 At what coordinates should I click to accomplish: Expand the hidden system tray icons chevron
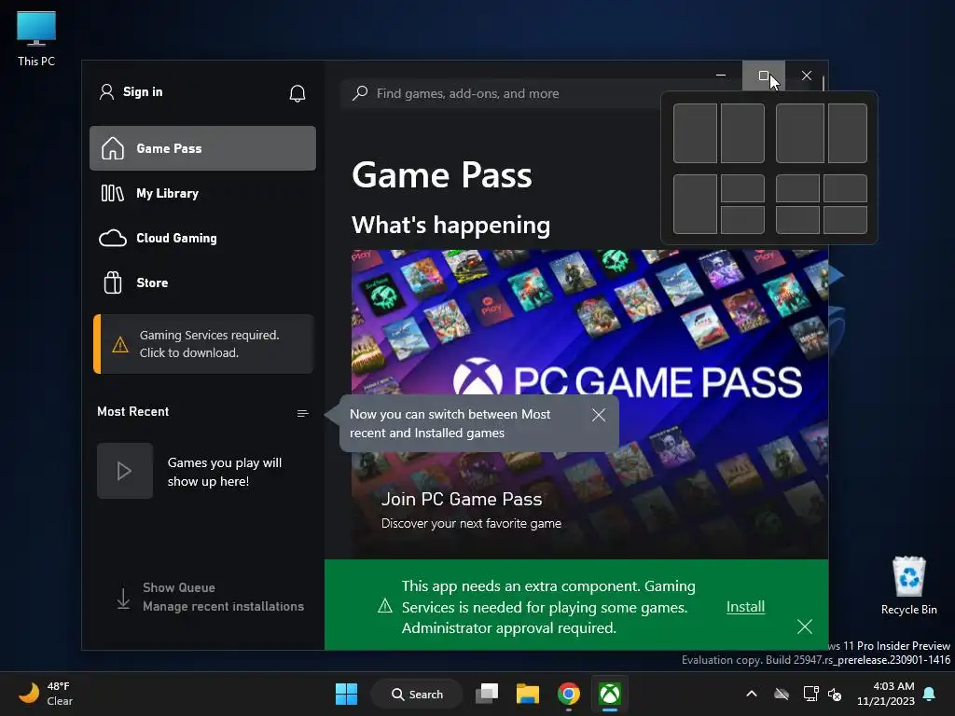coord(752,694)
